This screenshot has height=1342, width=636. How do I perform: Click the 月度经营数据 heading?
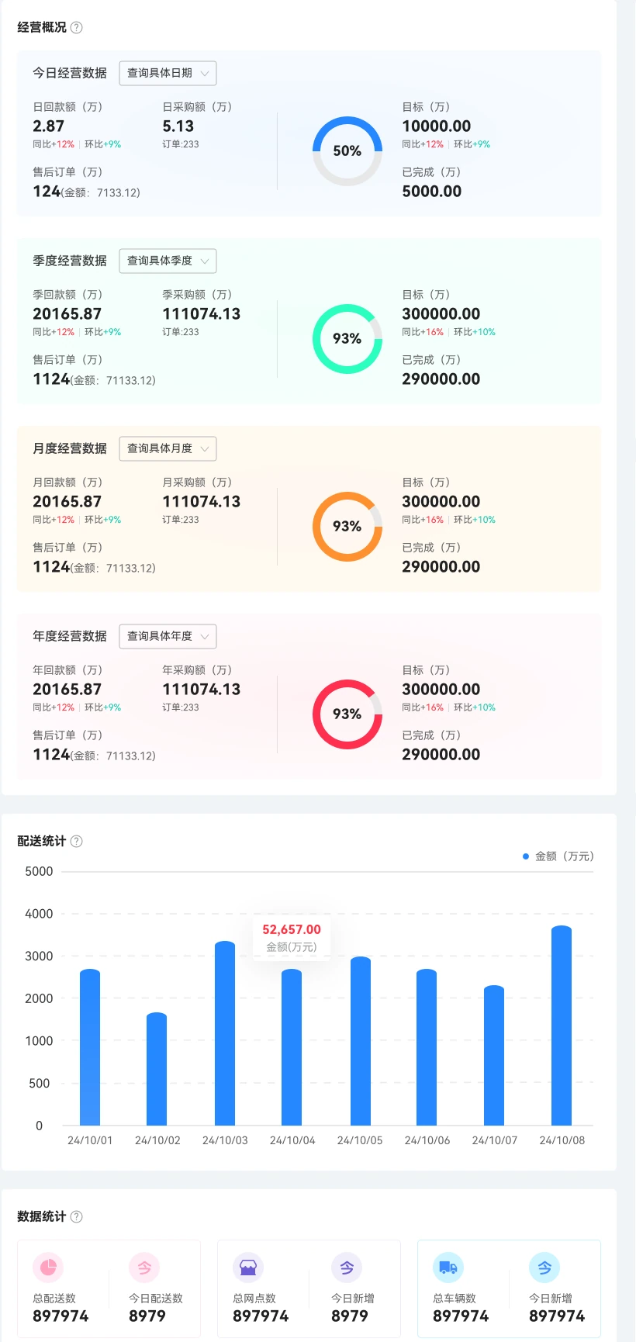coord(70,448)
